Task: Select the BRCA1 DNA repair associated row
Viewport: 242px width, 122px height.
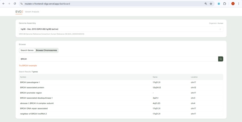Action: tap(121, 108)
